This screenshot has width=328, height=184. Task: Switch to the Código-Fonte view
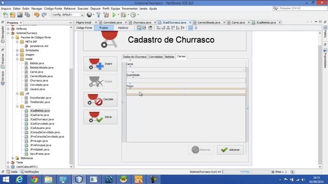[84, 28]
